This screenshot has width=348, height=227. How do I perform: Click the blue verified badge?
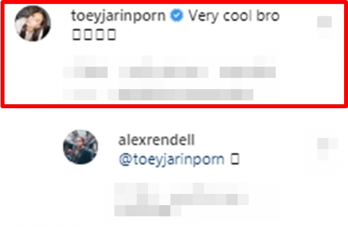coord(177,15)
